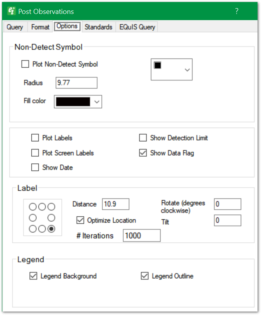
Task: Check the Plot Labels option
Action: coord(35,138)
